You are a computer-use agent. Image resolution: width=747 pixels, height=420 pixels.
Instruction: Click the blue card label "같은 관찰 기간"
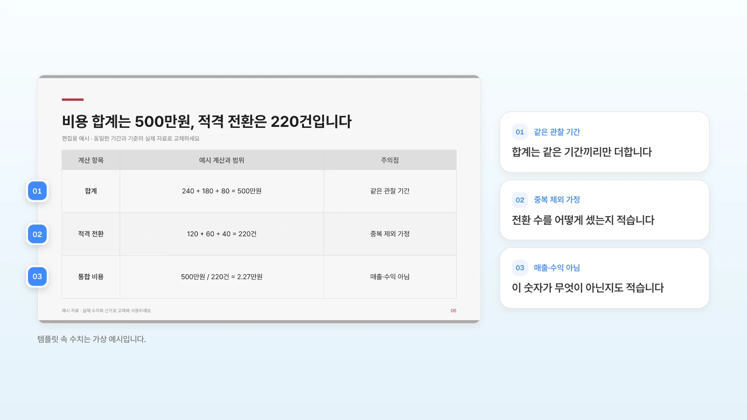pos(557,132)
